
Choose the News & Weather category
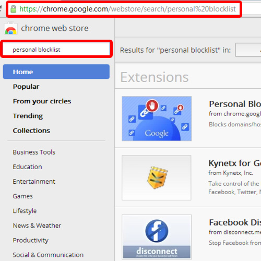point(37,226)
